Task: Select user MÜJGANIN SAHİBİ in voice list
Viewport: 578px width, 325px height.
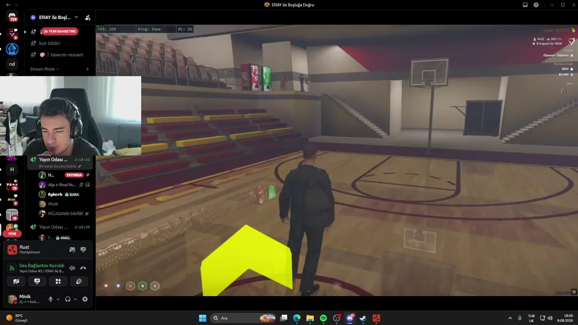Action: pyautogui.click(x=64, y=214)
